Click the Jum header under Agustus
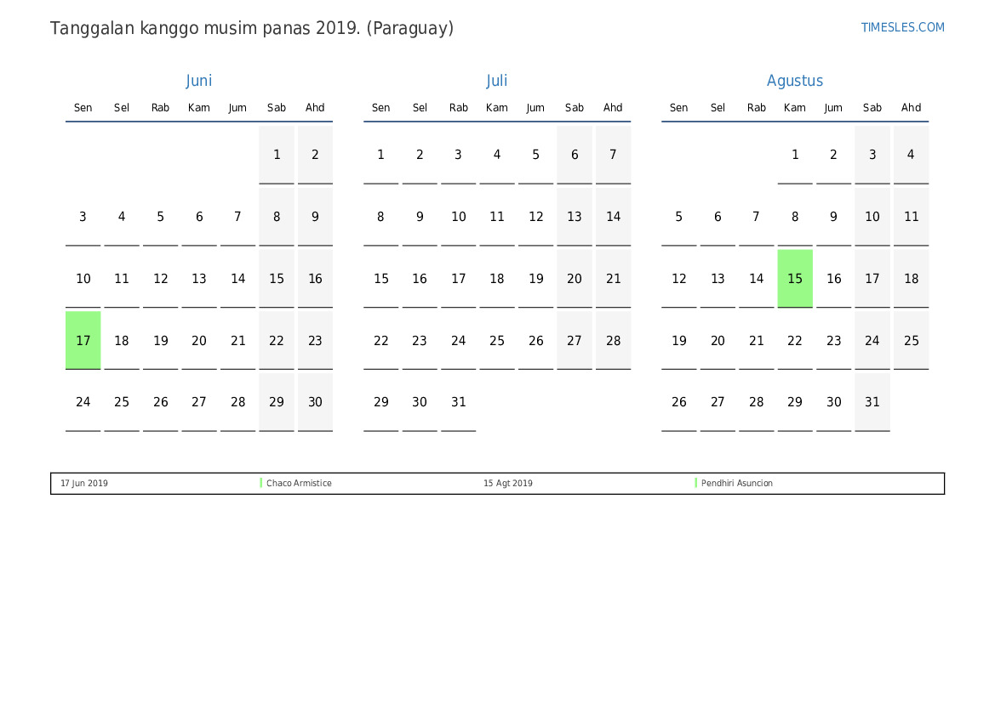Screen dimensions: 995x703 click(x=833, y=108)
